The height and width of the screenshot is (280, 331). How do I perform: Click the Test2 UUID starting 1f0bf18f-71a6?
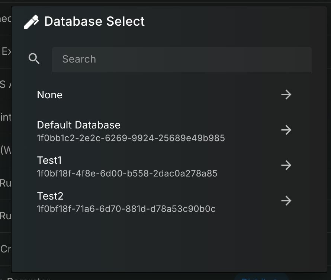tap(126, 209)
